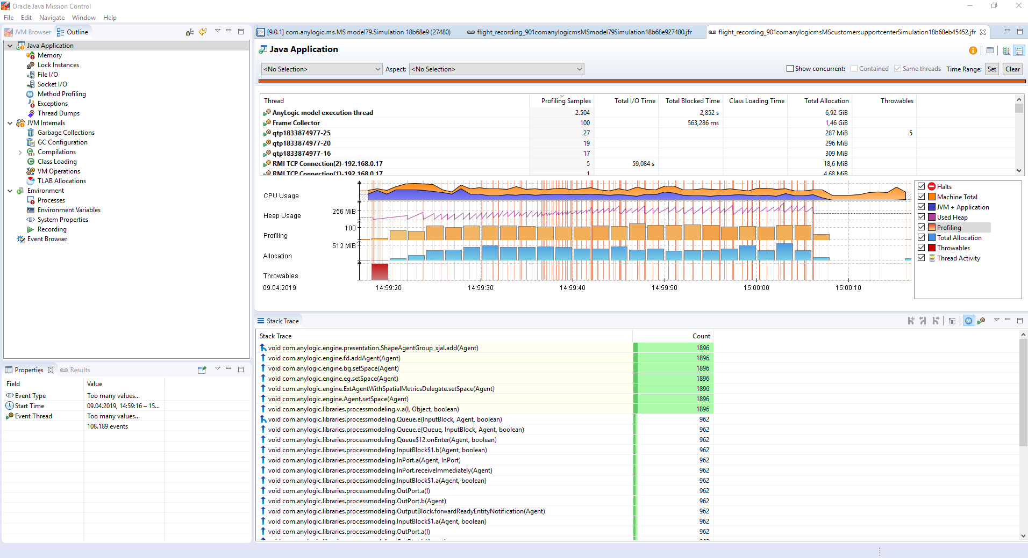1028x558 pixels.
Task: Click the table view icon beside the info icon
Action: pos(990,50)
